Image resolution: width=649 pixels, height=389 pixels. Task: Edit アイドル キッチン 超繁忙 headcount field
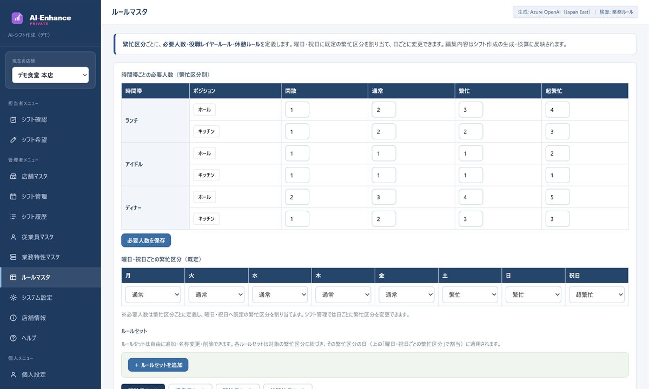click(558, 175)
